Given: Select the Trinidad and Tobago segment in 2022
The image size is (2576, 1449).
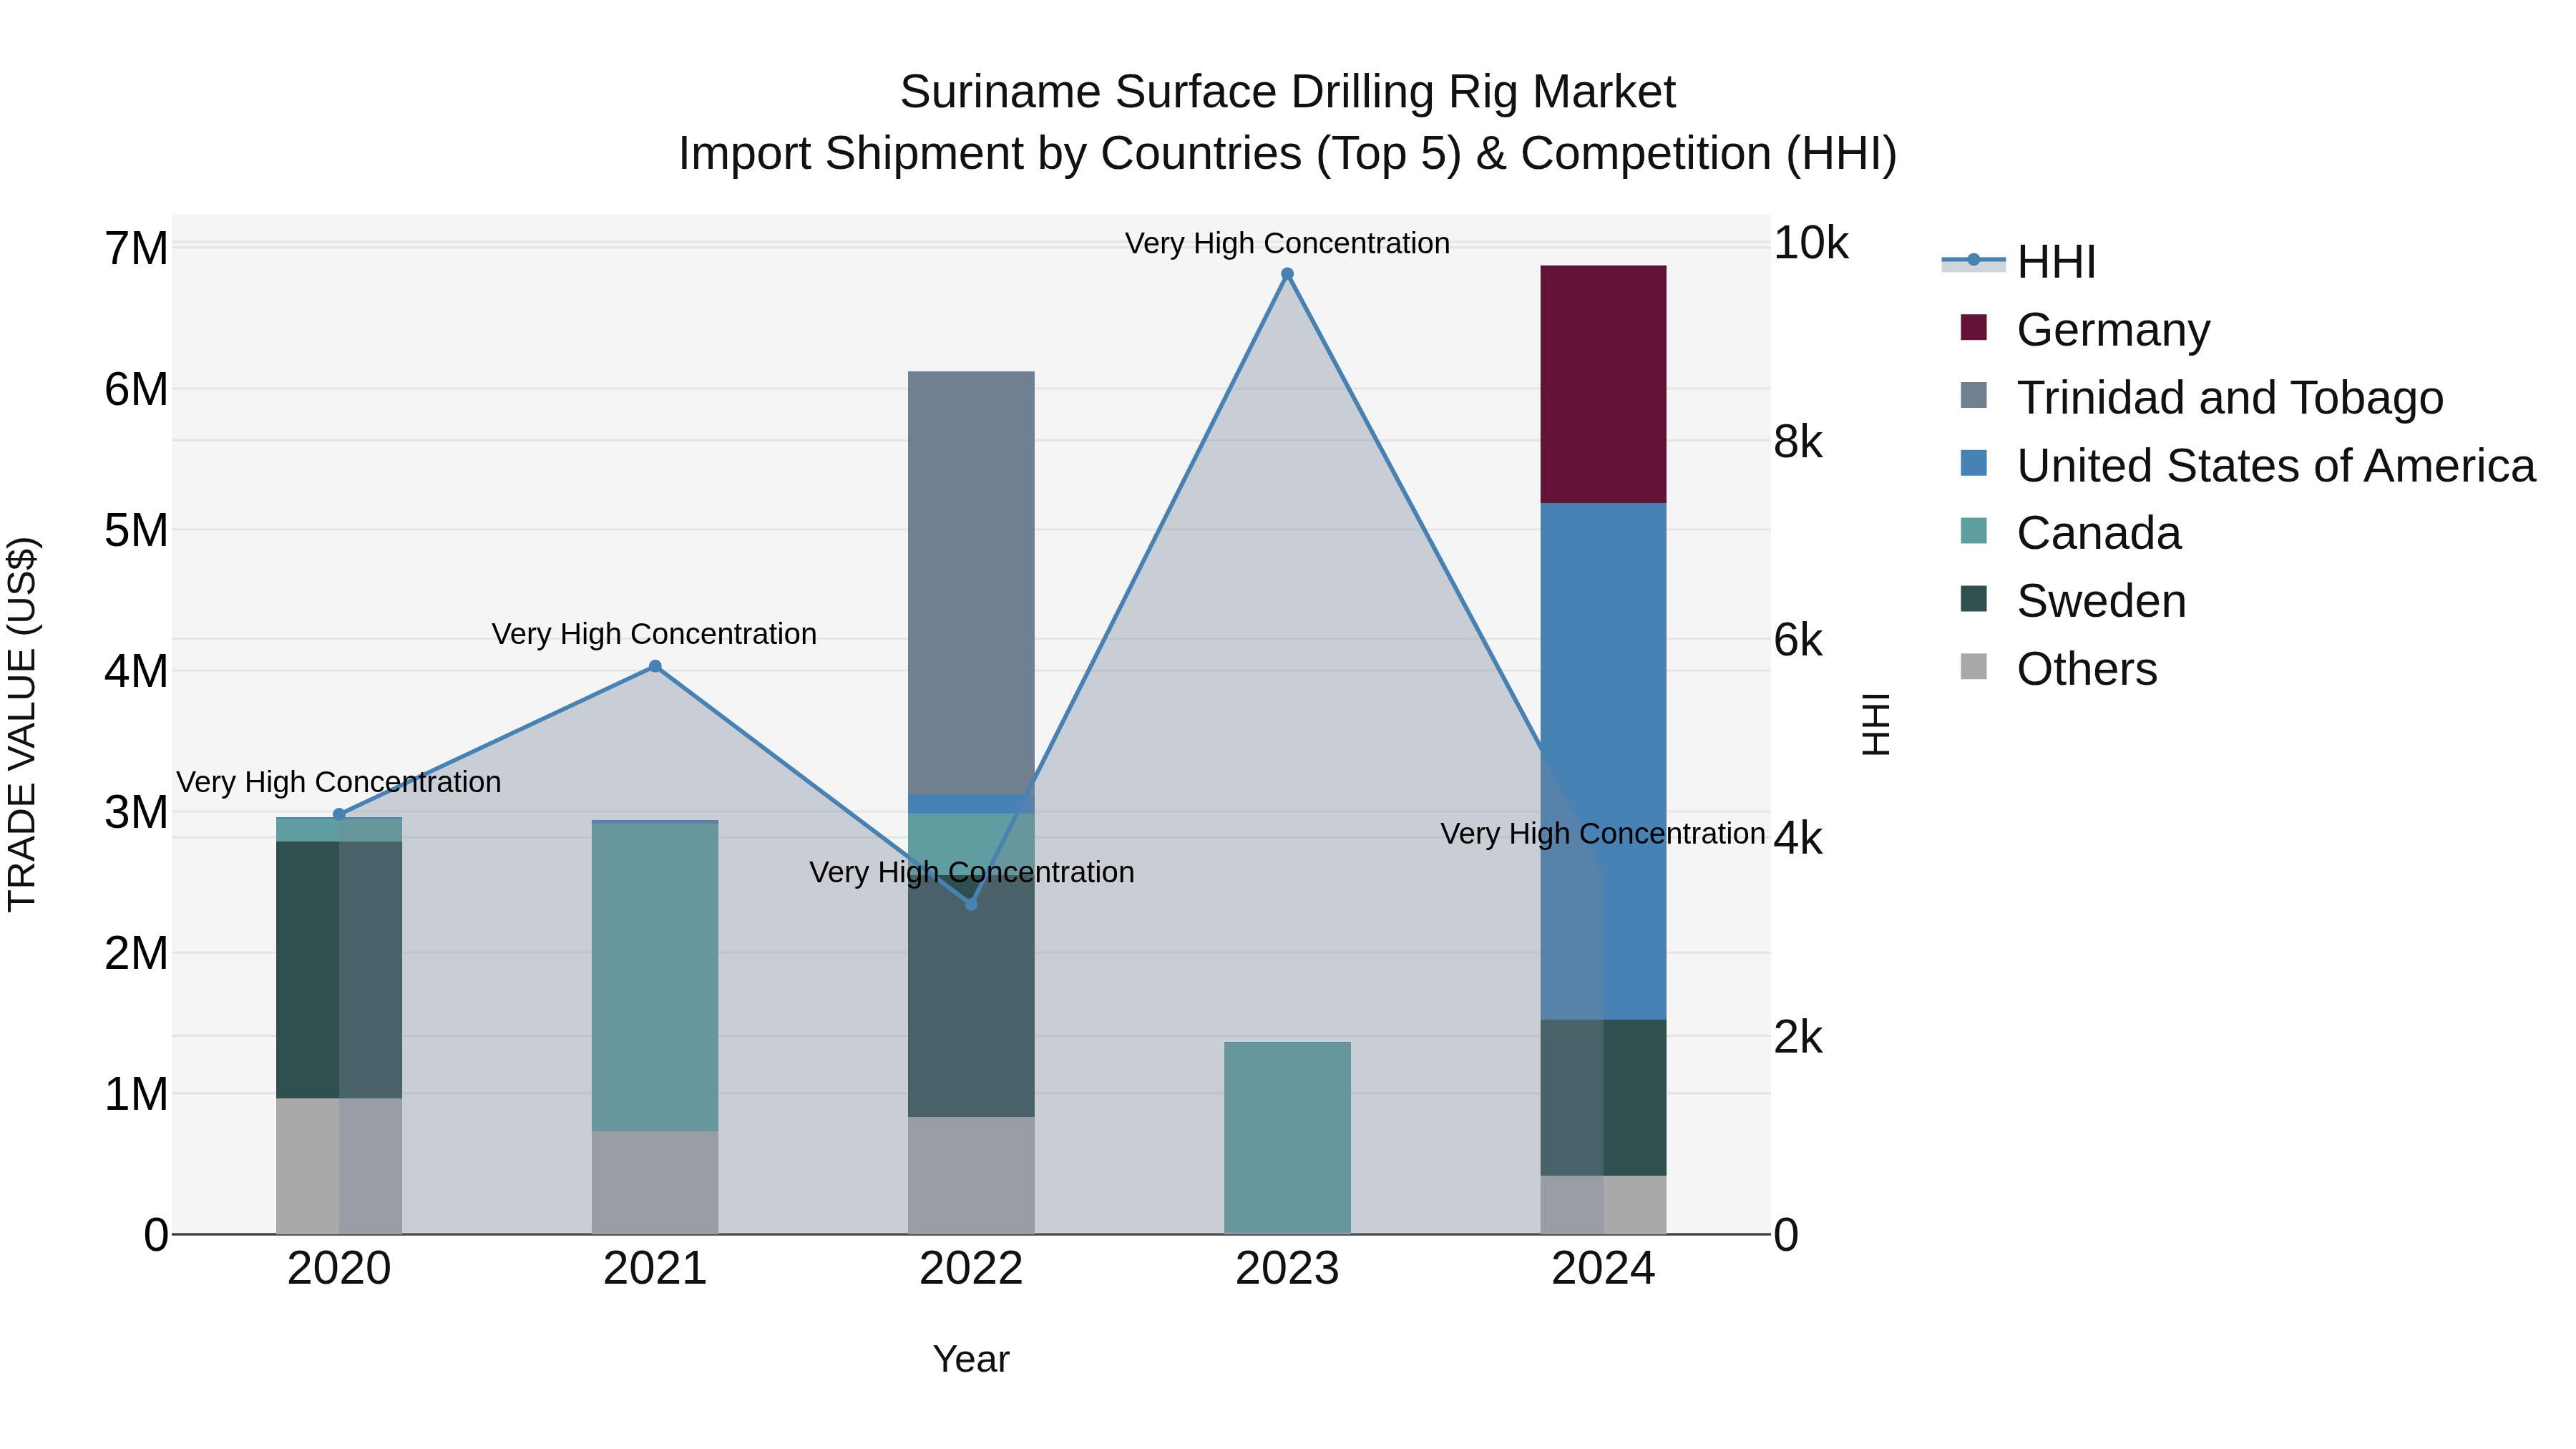Looking at the screenshot, I should [971, 583].
